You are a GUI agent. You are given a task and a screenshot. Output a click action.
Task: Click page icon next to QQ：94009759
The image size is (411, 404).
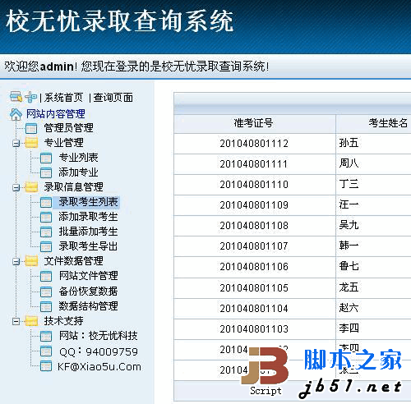pyautogui.click(x=46, y=351)
